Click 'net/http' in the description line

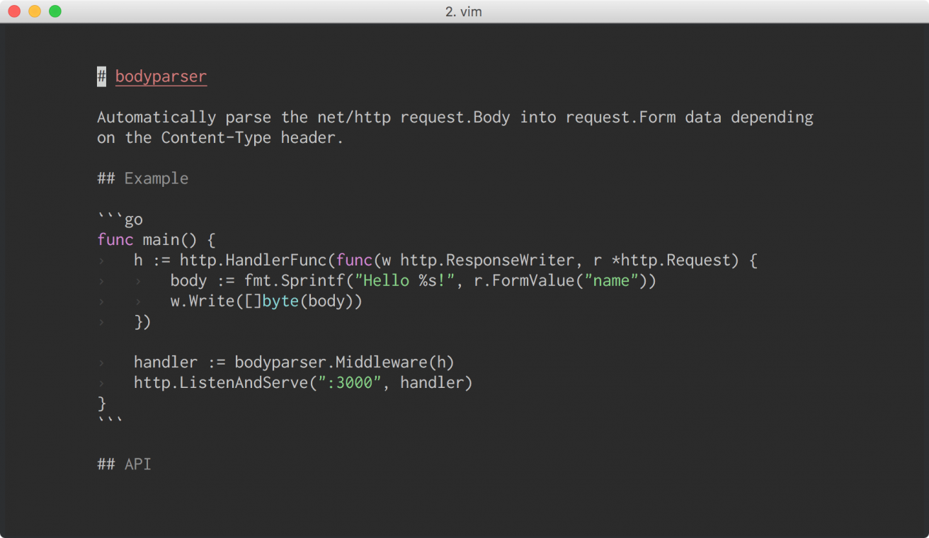[355, 117]
